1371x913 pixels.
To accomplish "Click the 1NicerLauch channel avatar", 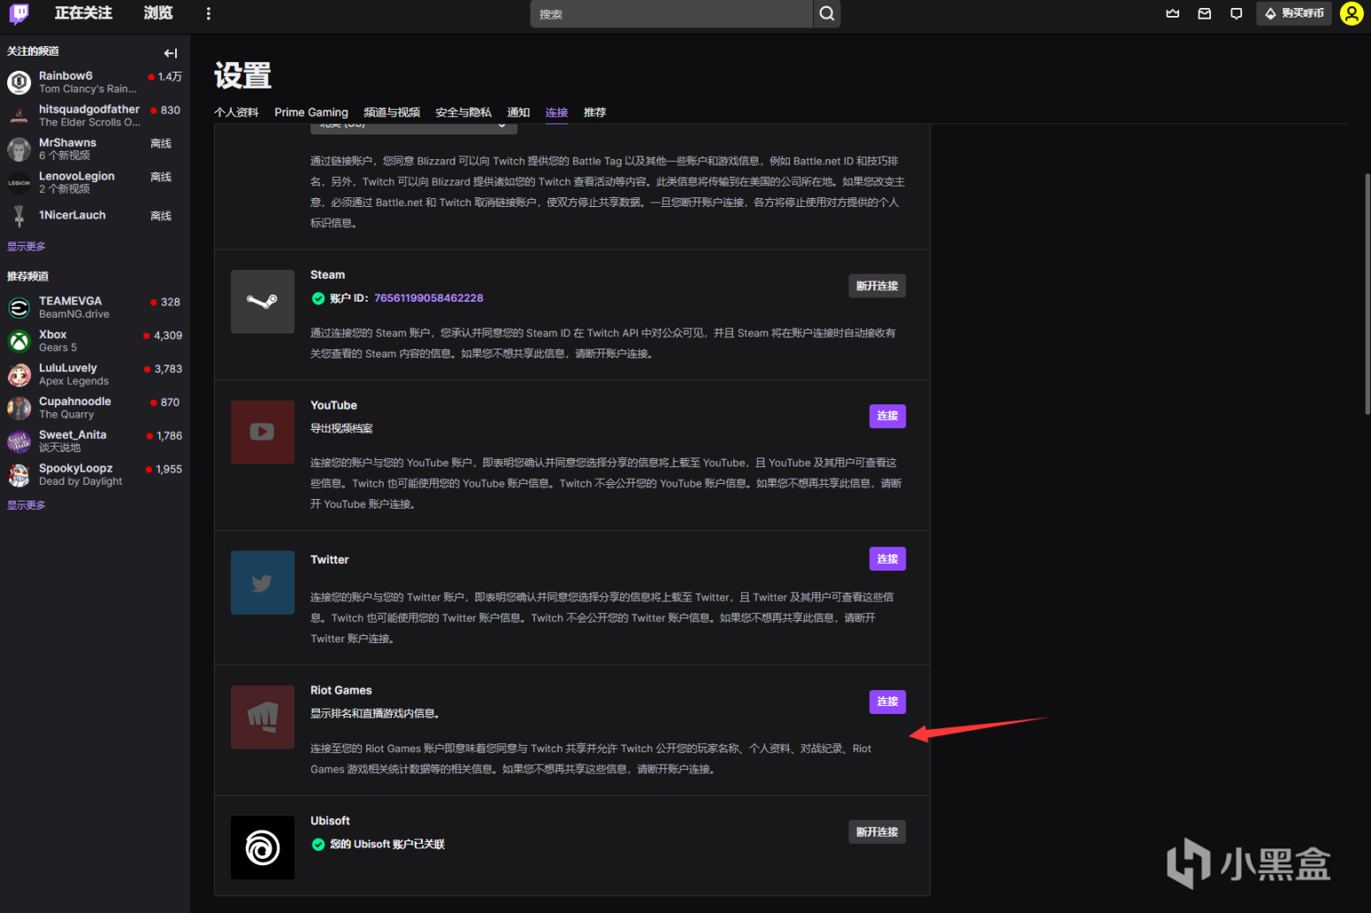I will pyautogui.click(x=19, y=216).
